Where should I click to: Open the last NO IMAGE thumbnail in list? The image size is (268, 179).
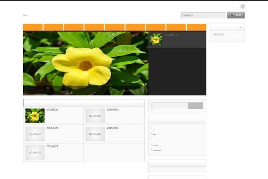[x=35, y=152]
